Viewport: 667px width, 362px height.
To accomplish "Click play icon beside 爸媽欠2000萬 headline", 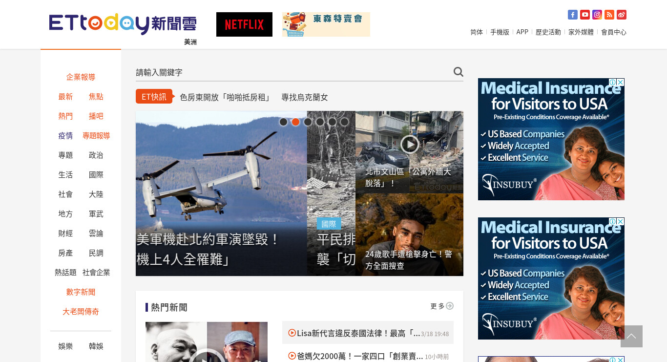I will tap(292, 356).
